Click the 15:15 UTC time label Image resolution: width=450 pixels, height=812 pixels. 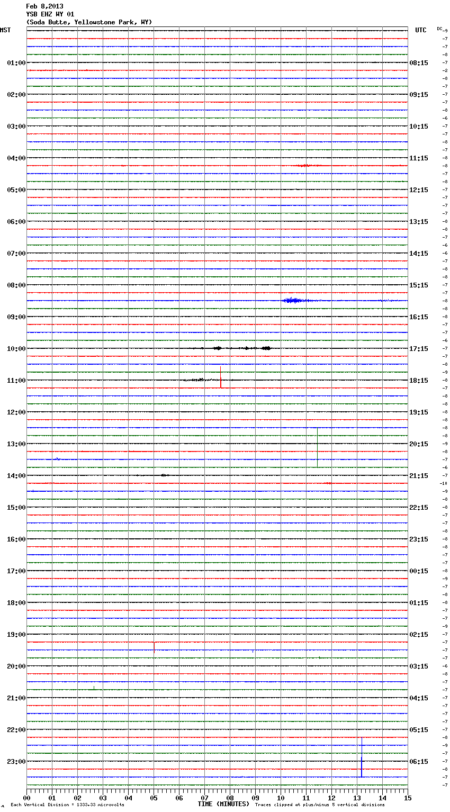tap(419, 285)
